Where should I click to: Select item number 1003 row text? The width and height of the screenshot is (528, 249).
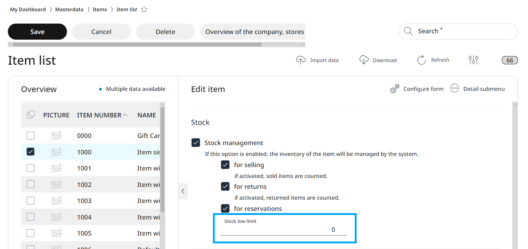click(x=84, y=201)
